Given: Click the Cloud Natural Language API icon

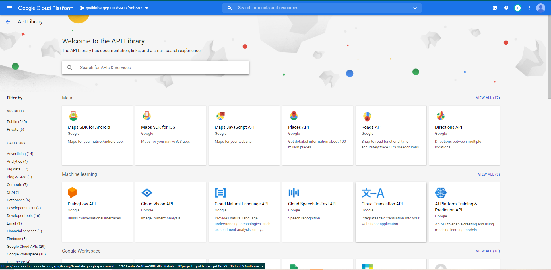Looking at the screenshot, I should [220, 193].
